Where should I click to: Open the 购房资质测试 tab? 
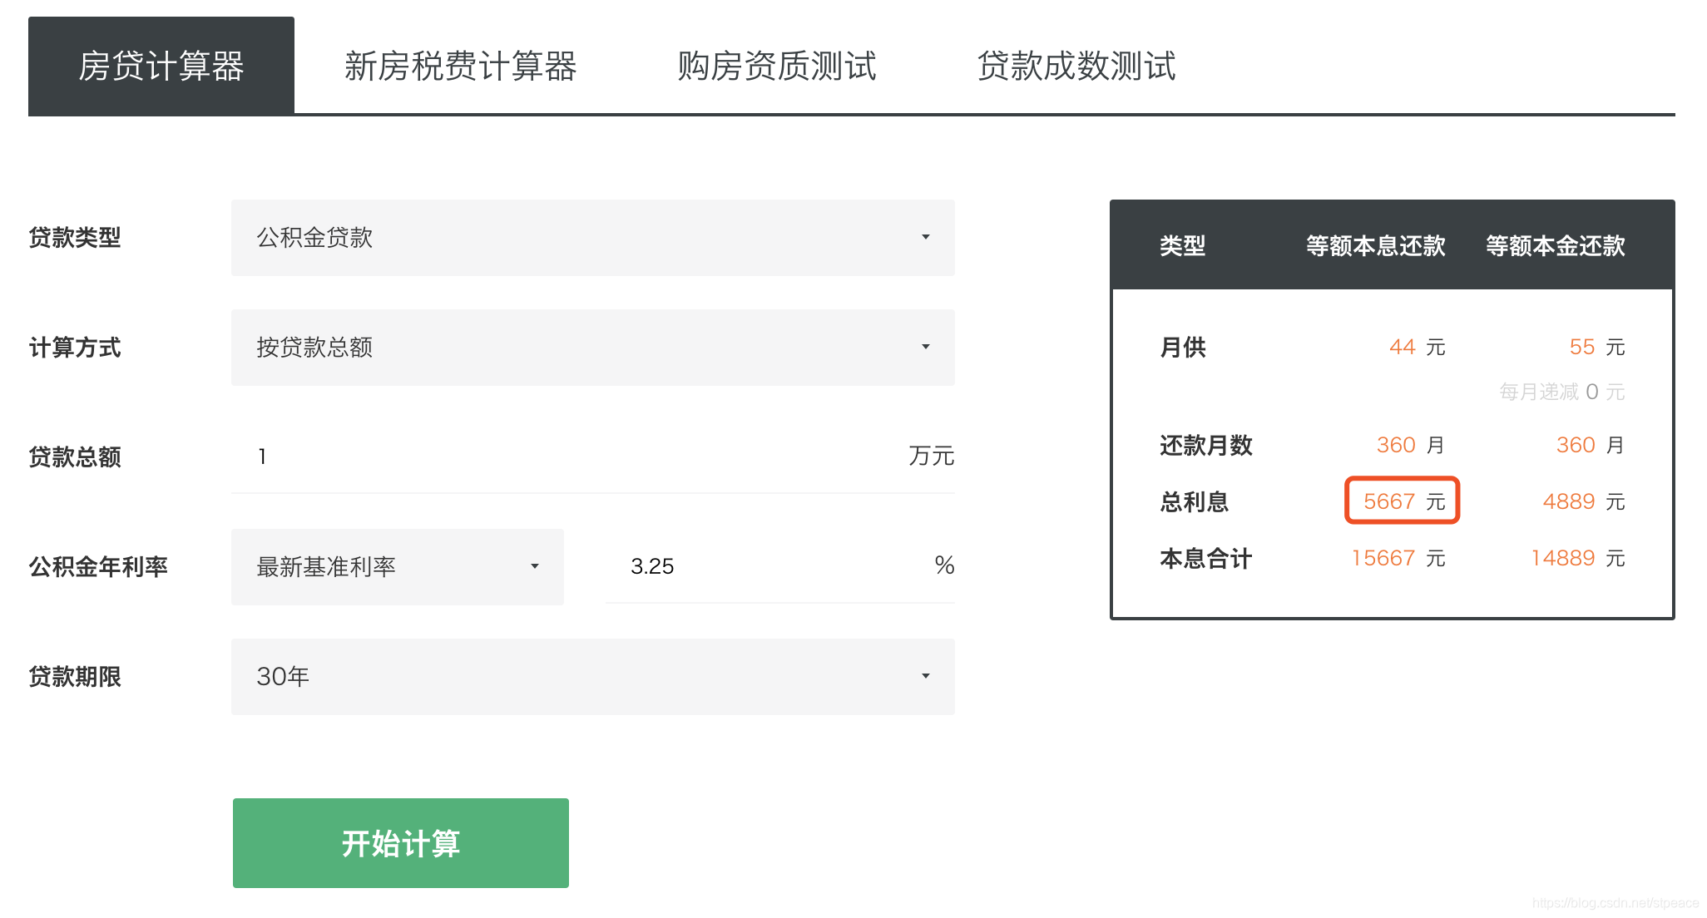(776, 66)
